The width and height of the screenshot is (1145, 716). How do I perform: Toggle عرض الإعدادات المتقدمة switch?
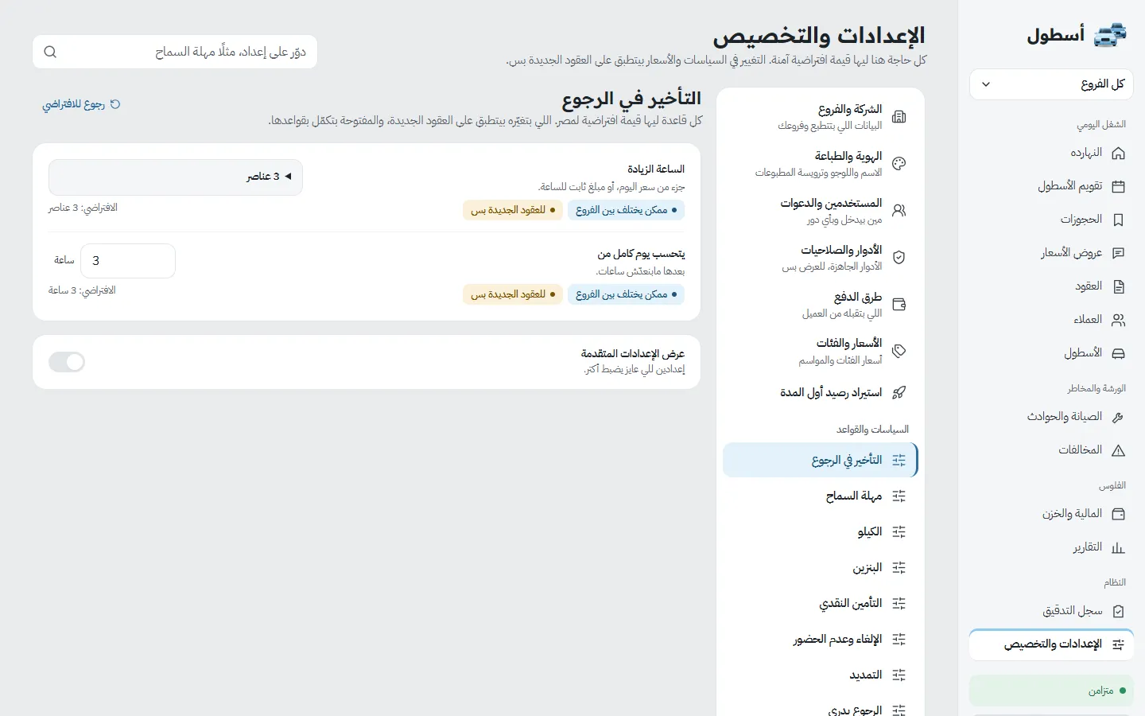pos(67,362)
